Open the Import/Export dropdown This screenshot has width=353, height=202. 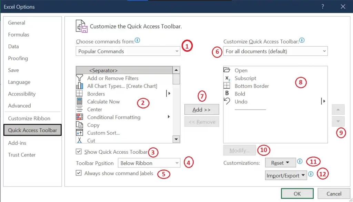286,175
